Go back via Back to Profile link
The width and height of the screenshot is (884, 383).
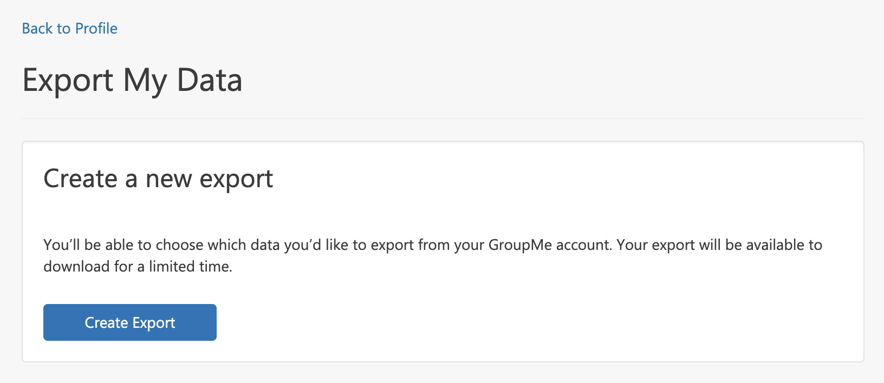point(70,28)
